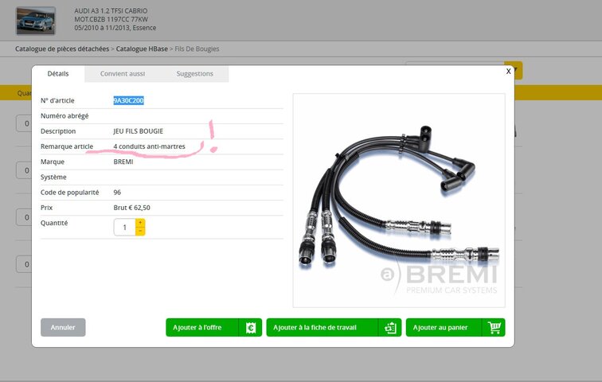This screenshot has width=602, height=382.
Task: Click the Audi A3 vehicle thumbnail
Action: pos(36,21)
